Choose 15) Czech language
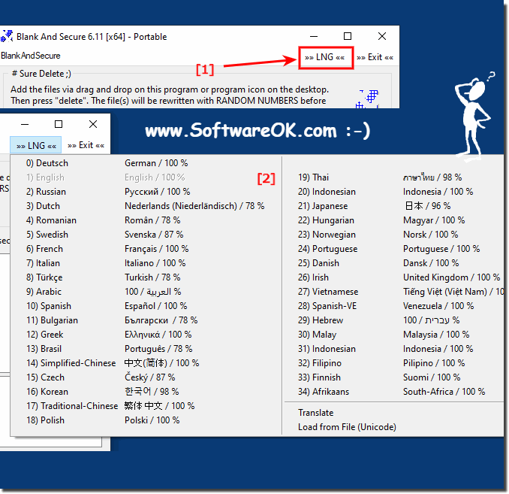 (146, 377)
